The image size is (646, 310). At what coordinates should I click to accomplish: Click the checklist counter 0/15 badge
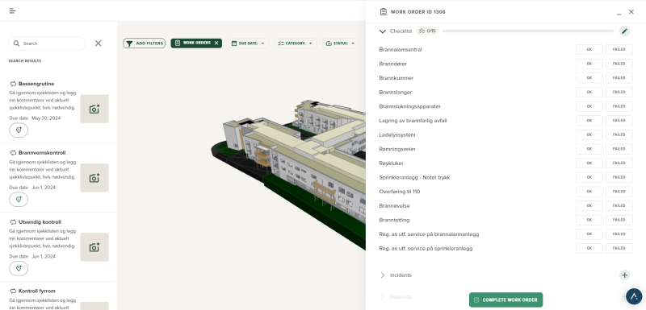click(427, 31)
